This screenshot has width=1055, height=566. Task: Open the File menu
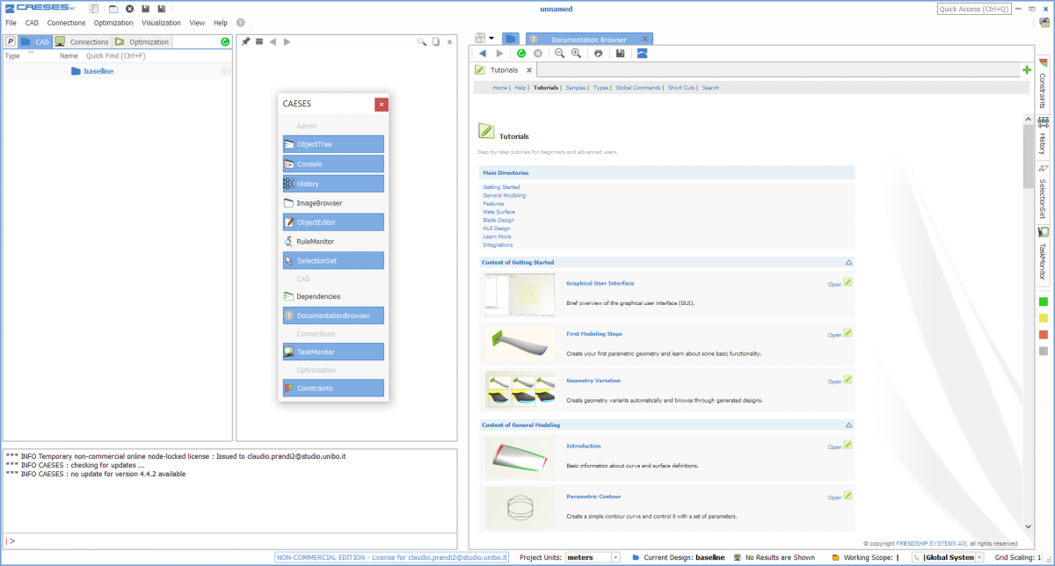[x=11, y=23]
